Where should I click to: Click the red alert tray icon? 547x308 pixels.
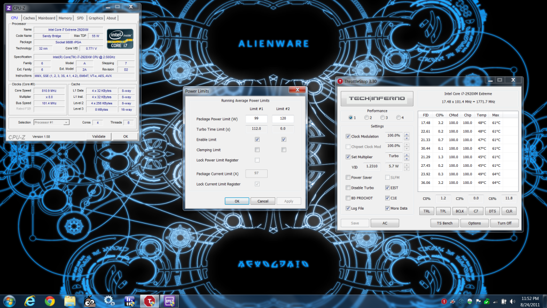click(444, 302)
